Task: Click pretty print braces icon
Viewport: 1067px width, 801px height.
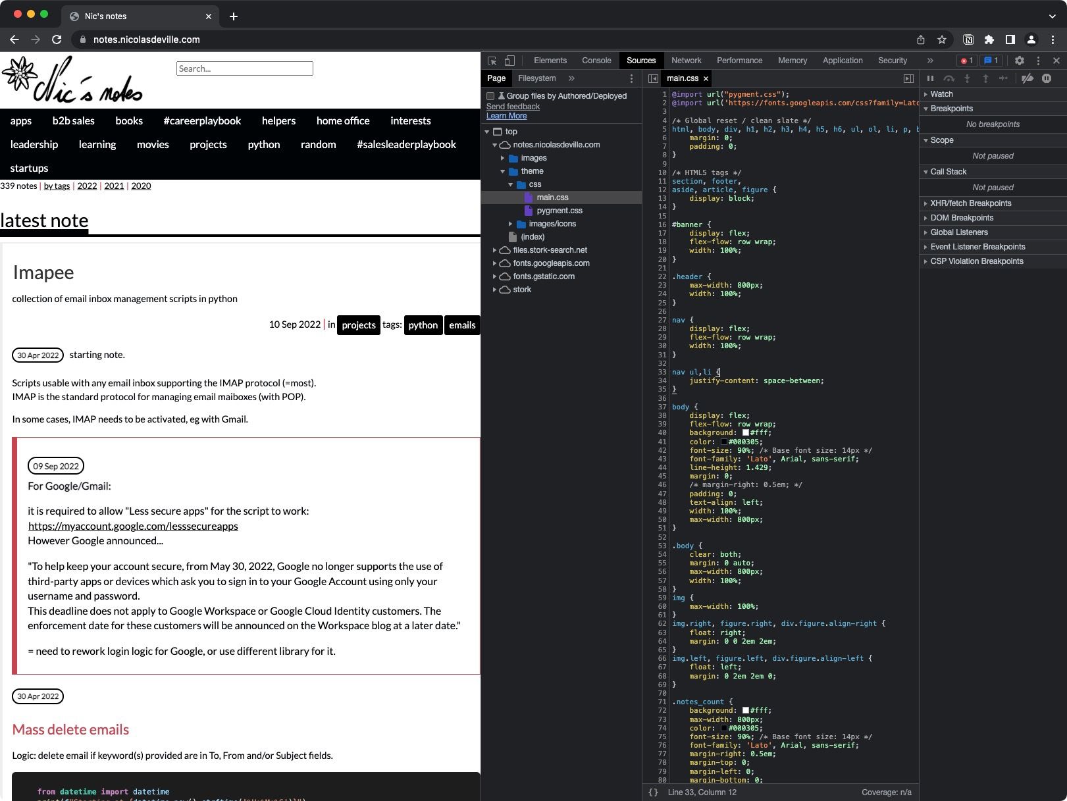Action: tap(654, 792)
